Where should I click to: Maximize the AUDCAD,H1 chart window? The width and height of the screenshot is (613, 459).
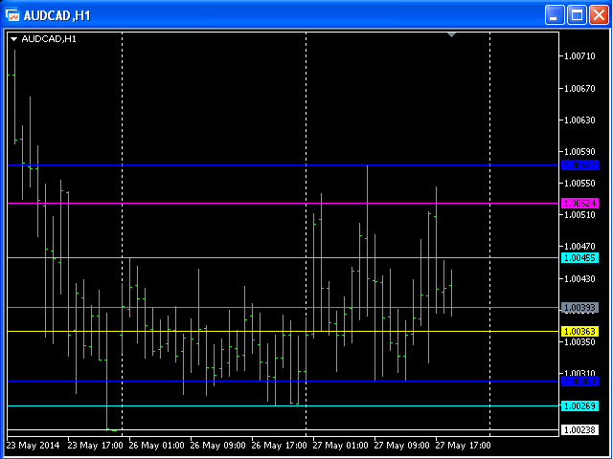tap(577, 15)
